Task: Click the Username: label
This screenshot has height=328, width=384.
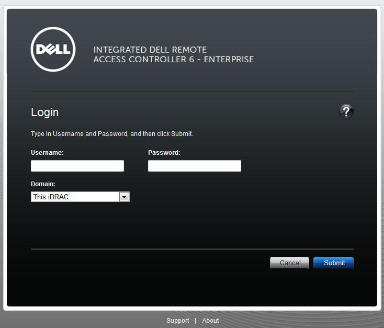Action: point(47,153)
